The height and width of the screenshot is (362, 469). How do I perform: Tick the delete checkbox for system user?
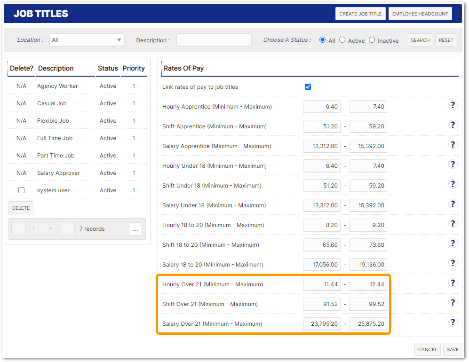click(x=21, y=190)
